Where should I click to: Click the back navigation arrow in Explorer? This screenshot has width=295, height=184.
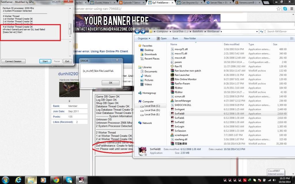pos(137,31)
